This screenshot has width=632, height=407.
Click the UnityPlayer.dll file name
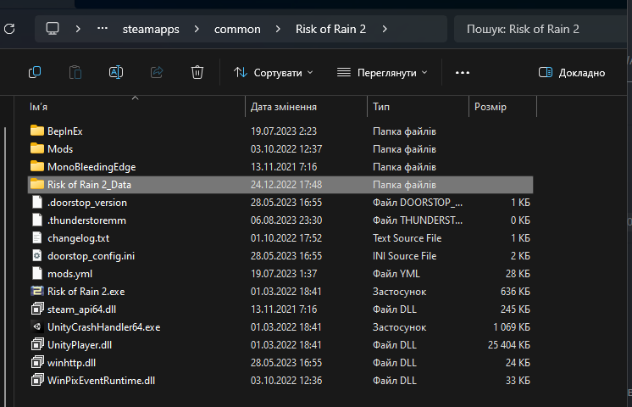point(80,345)
